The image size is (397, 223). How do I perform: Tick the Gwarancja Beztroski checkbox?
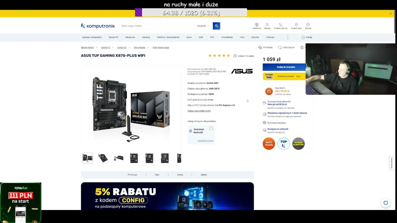point(211,128)
